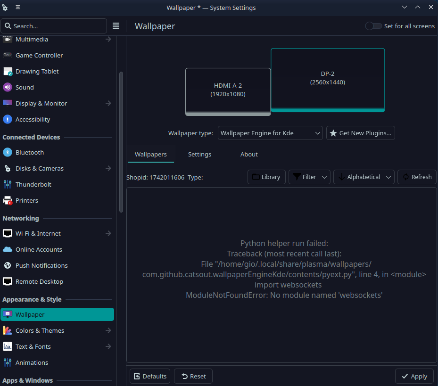Click Get New Plugins button
Screen dimensions: 438x386
(360, 133)
